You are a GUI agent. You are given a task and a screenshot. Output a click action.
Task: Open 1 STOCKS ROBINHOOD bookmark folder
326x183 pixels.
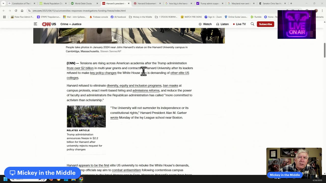point(166,17)
